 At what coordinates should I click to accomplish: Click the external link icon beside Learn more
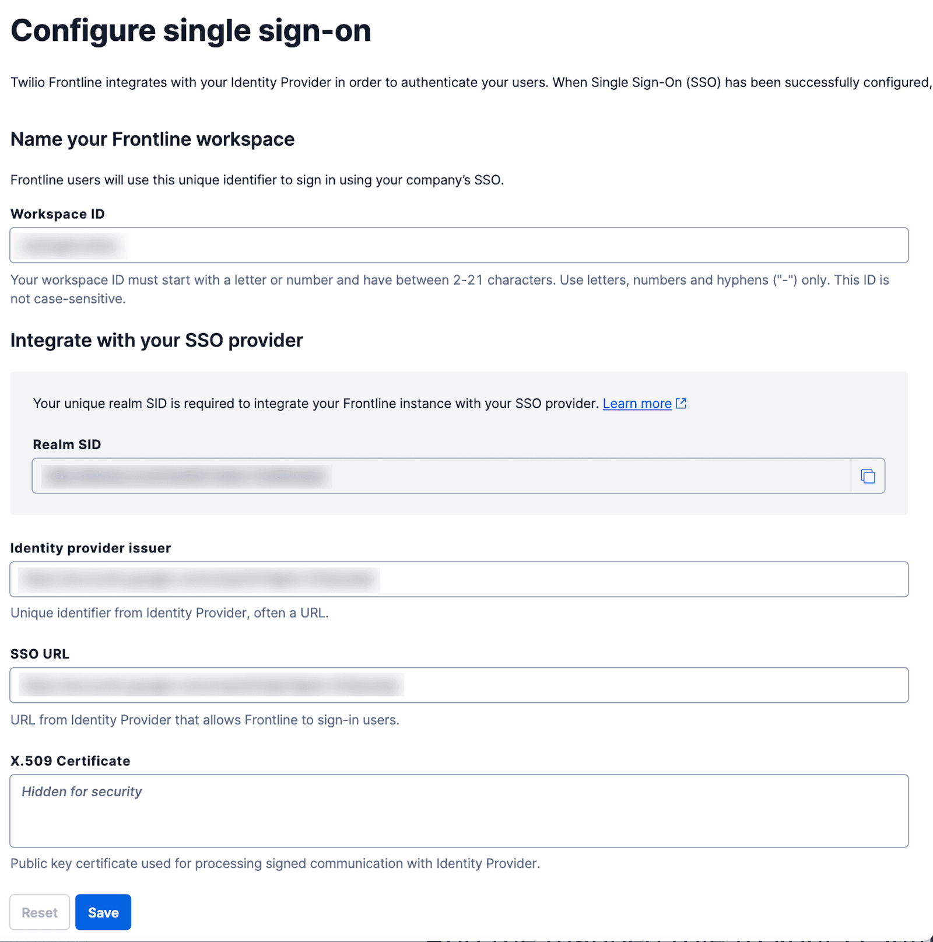(x=681, y=403)
